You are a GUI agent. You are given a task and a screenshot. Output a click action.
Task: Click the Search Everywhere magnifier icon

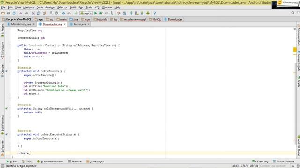[293, 13]
